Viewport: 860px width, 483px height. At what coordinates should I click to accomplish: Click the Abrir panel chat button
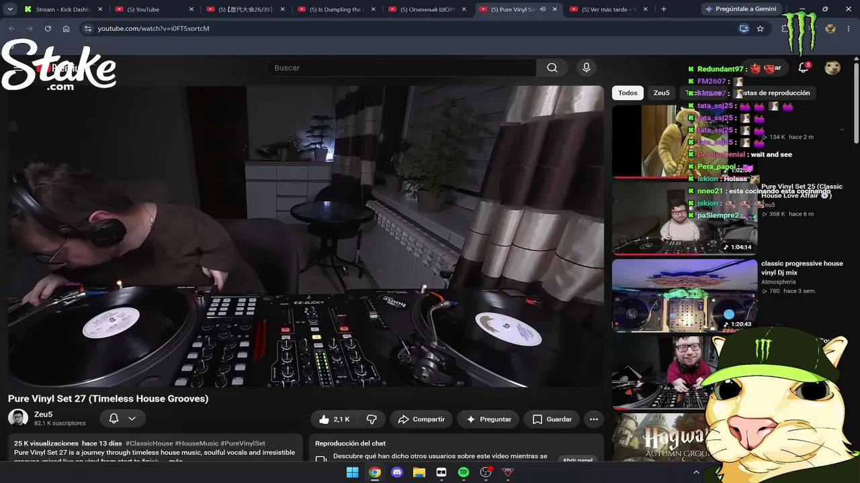[578, 460]
